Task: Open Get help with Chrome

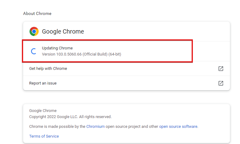Action: tap(127, 68)
